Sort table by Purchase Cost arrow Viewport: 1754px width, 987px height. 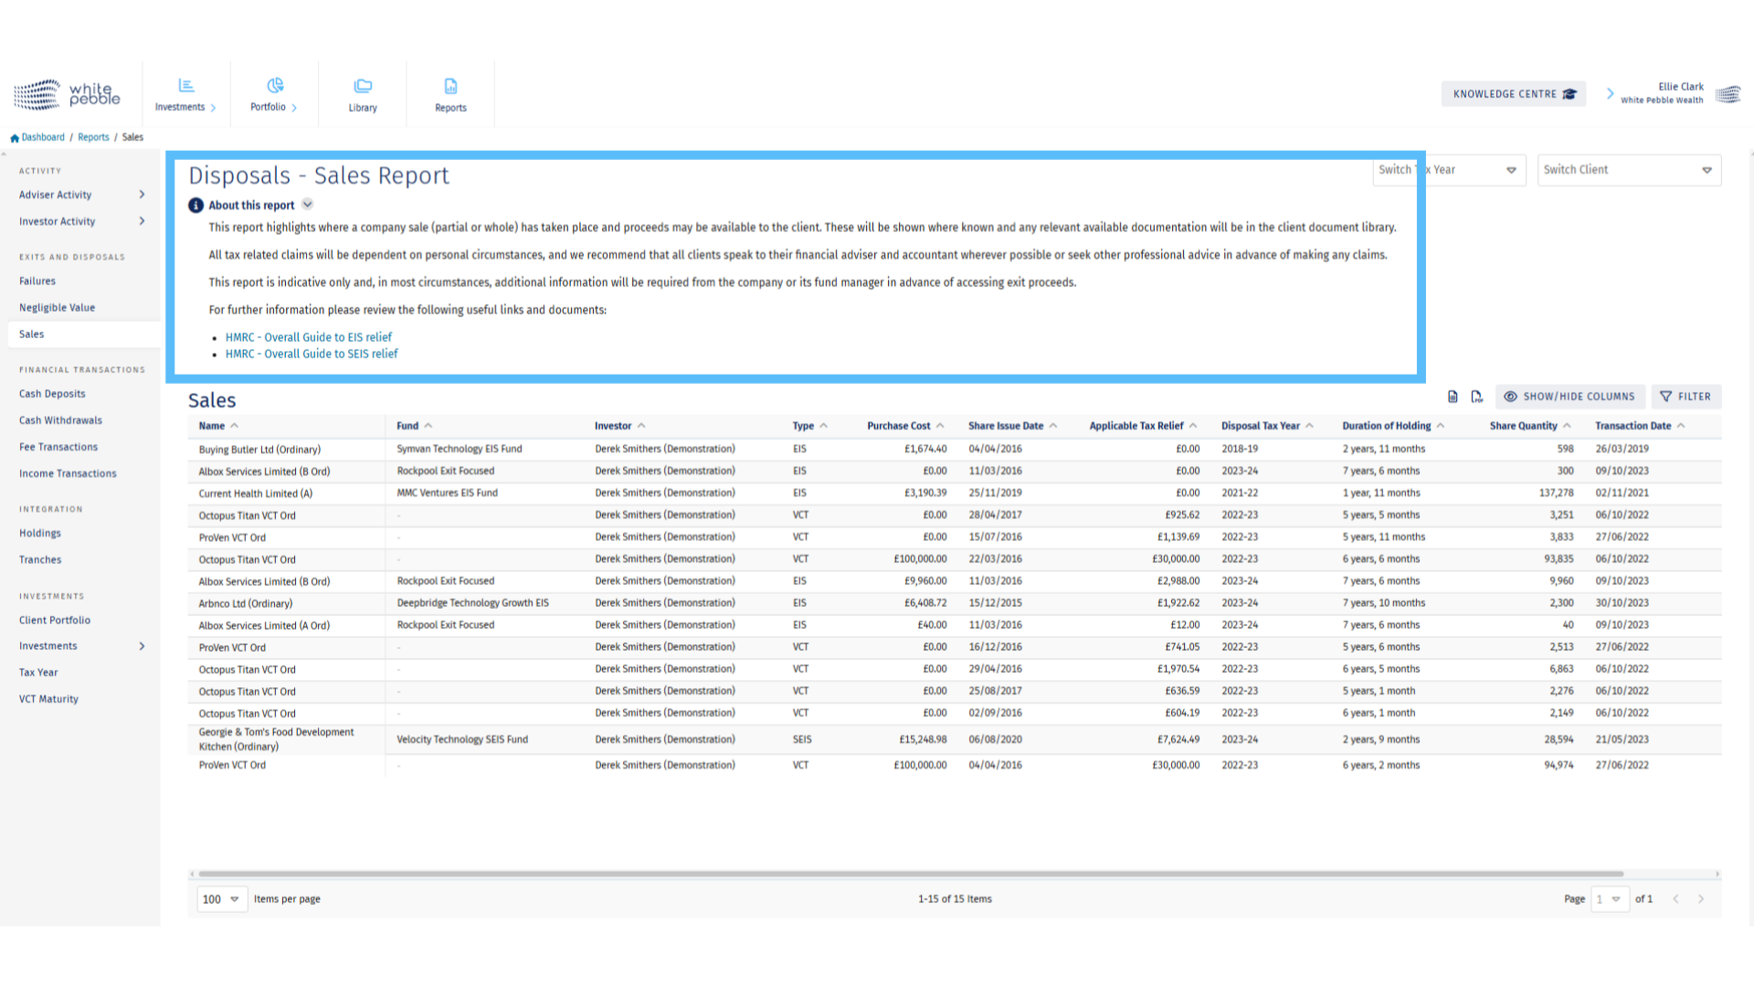940,426
